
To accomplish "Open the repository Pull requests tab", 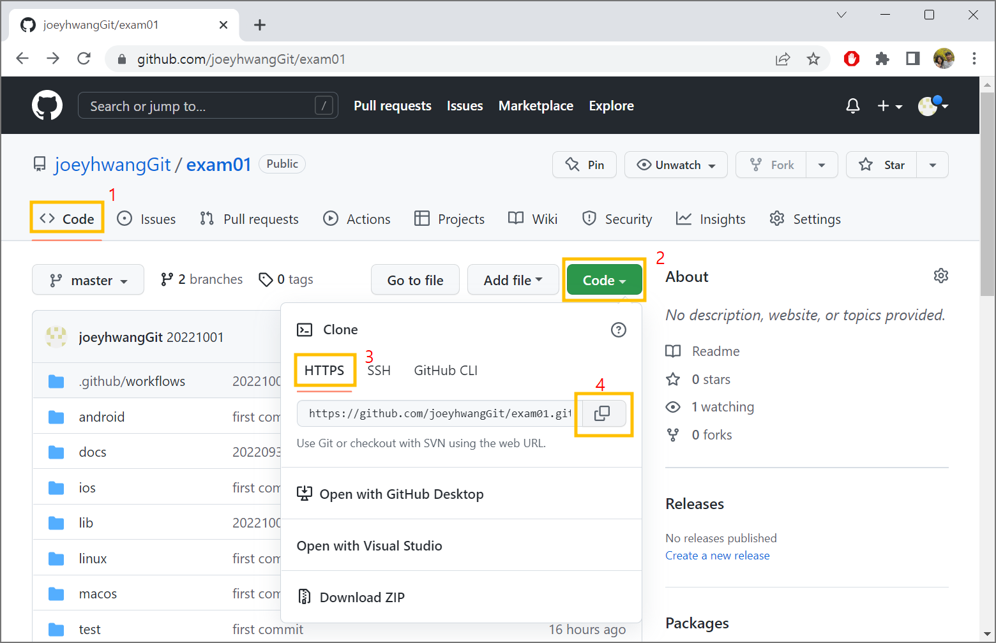I will click(x=249, y=219).
